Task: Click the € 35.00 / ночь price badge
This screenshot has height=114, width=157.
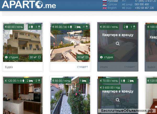Action: coord(109,27)
